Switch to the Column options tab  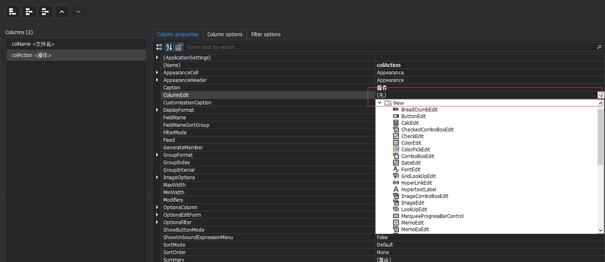tap(225, 35)
